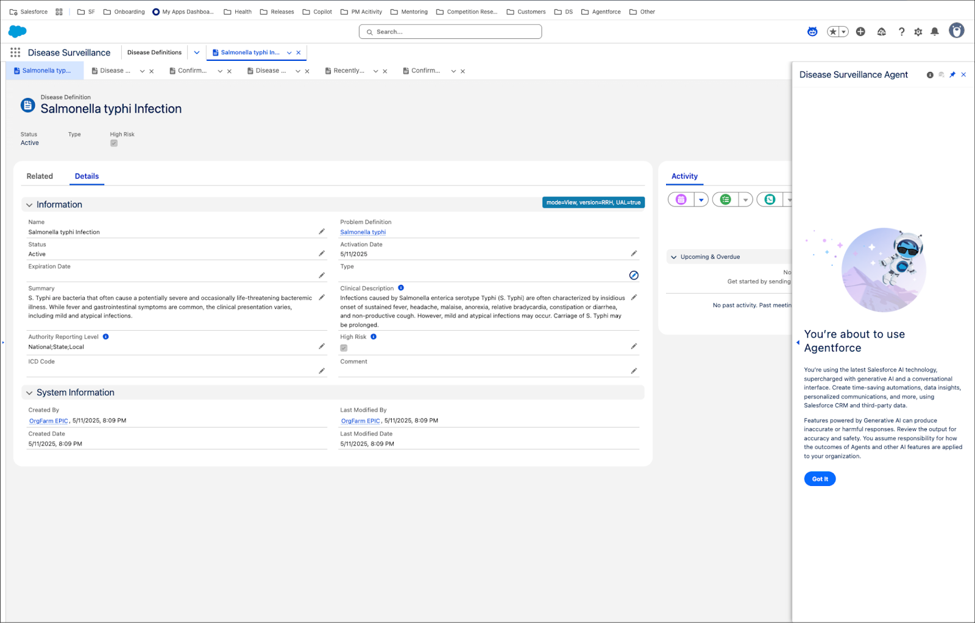Switch to the Related tab
The width and height of the screenshot is (975, 623).
40,177
